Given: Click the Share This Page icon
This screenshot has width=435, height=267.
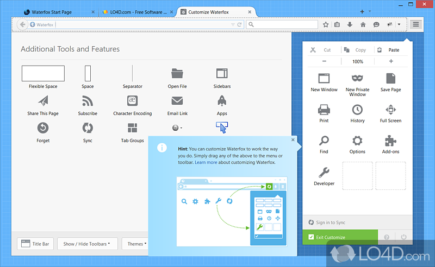Looking at the screenshot, I should tap(43, 101).
